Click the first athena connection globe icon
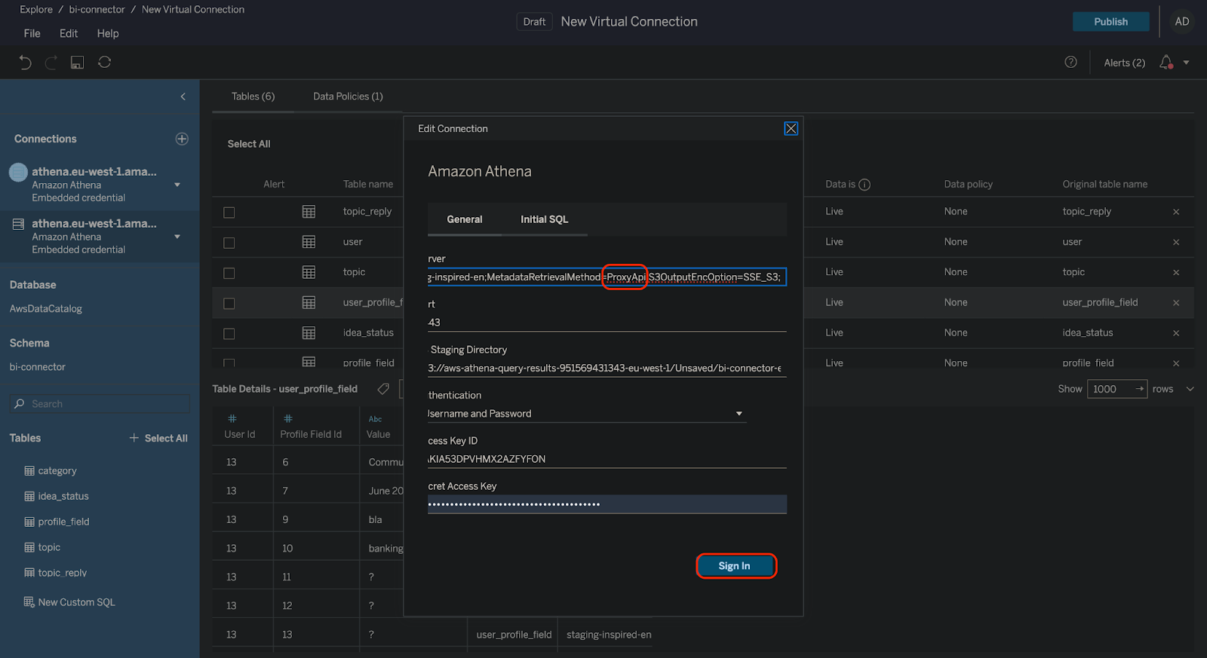 [18, 173]
